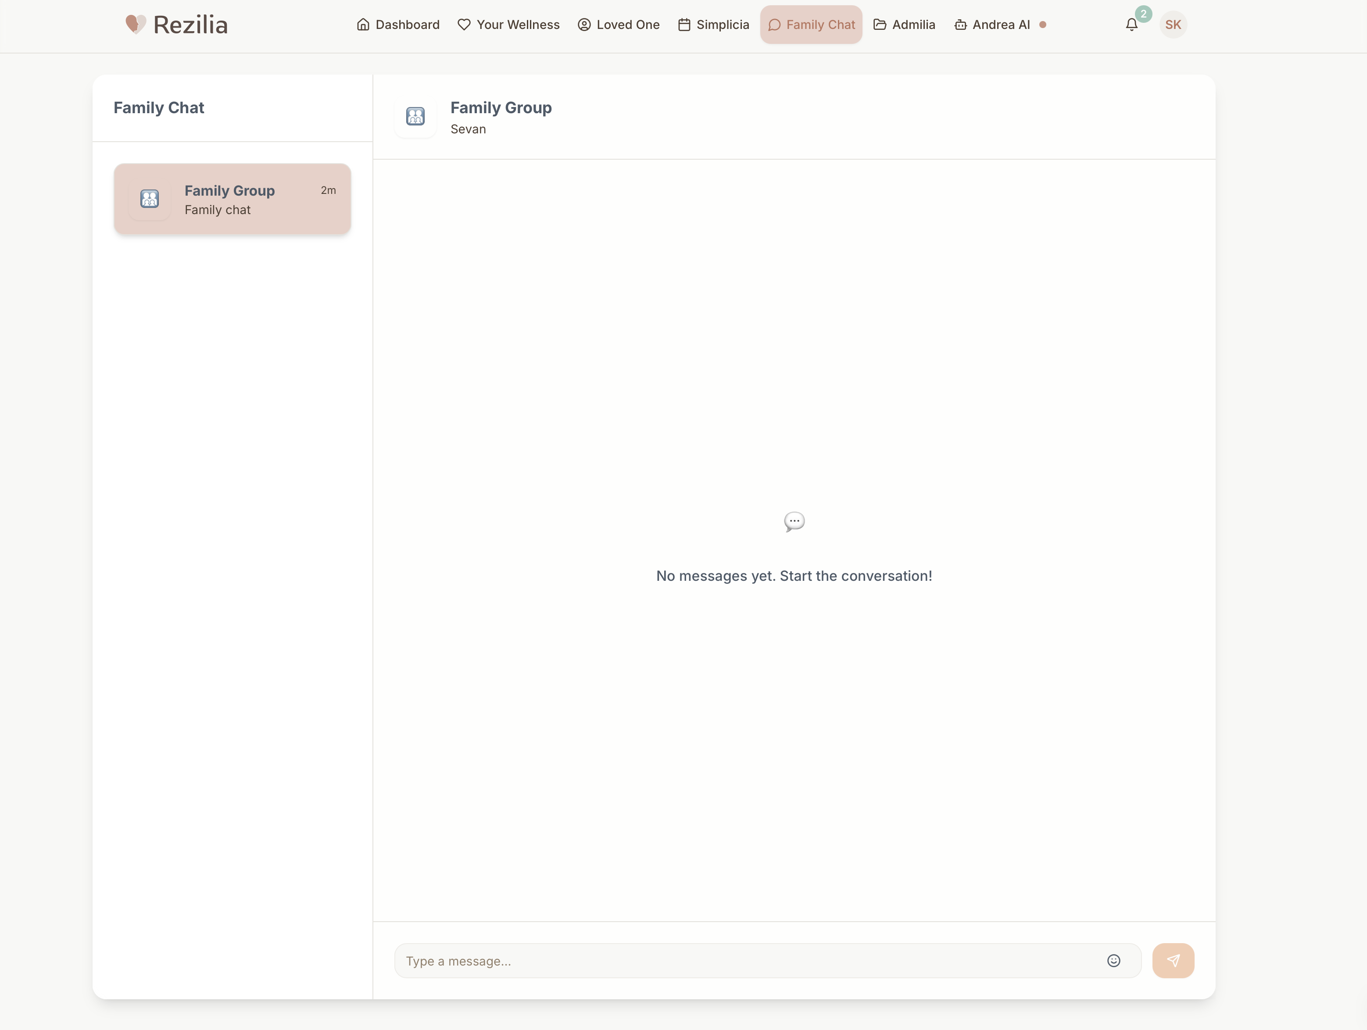This screenshot has height=1030, width=1367.
Task: Click the speech bubble empty-state icon
Action: point(794,522)
